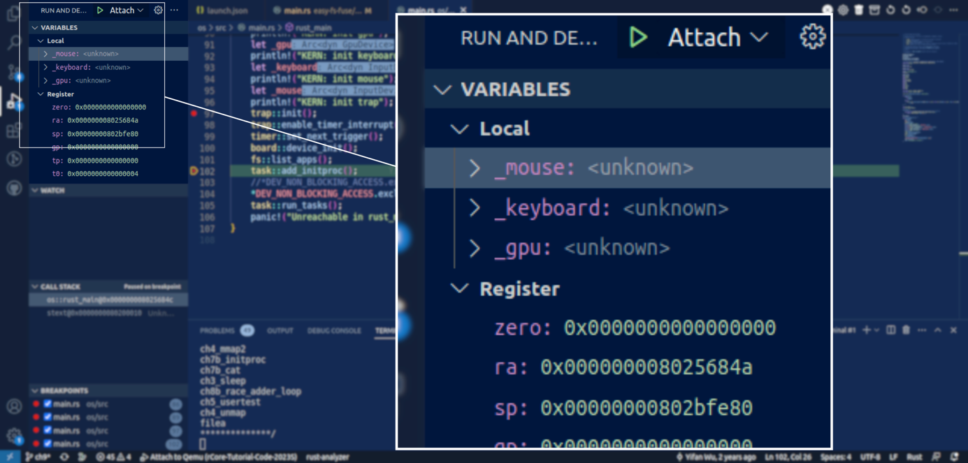This screenshot has height=463, width=968.
Task: Open the GitHub view in activity bar
Action: 13,188
